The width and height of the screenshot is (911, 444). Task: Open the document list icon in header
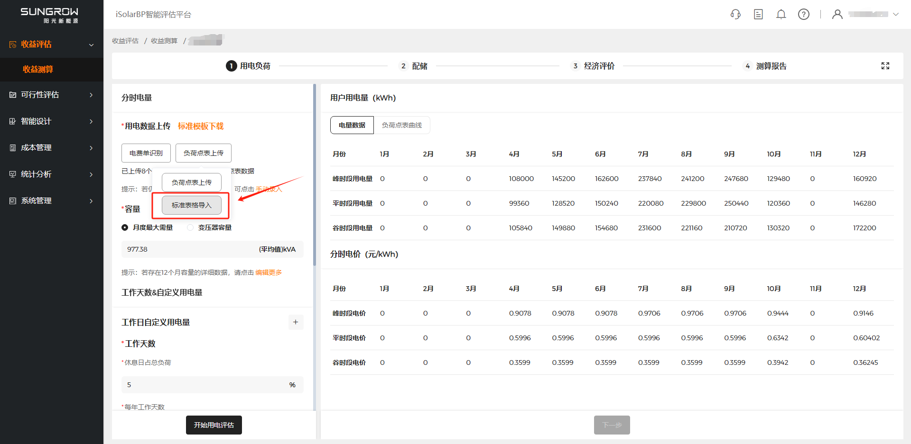pos(758,14)
